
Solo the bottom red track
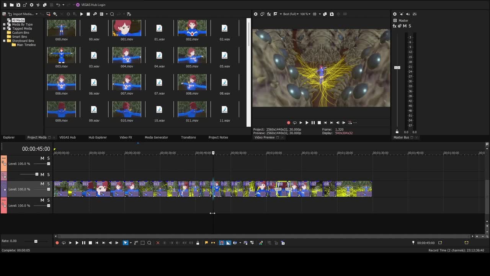point(48,200)
